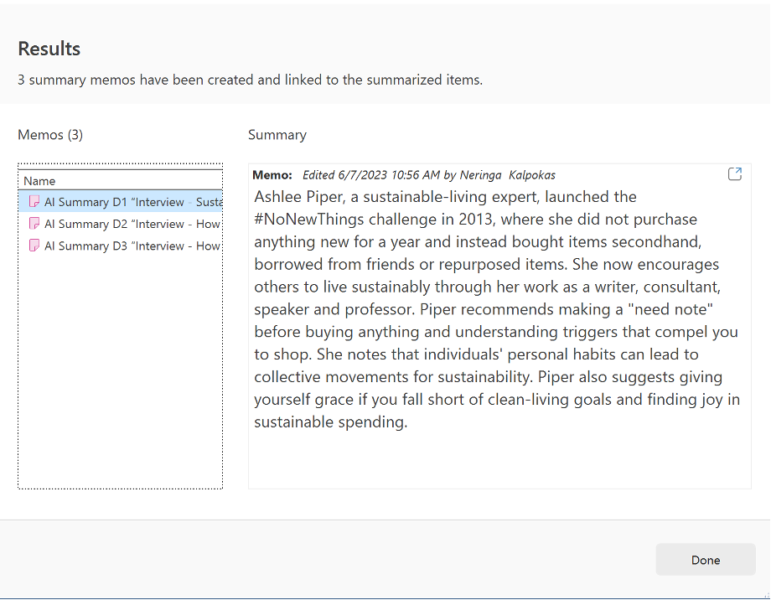
Task: Click the bold 'Memo:' label
Action: coord(272,175)
